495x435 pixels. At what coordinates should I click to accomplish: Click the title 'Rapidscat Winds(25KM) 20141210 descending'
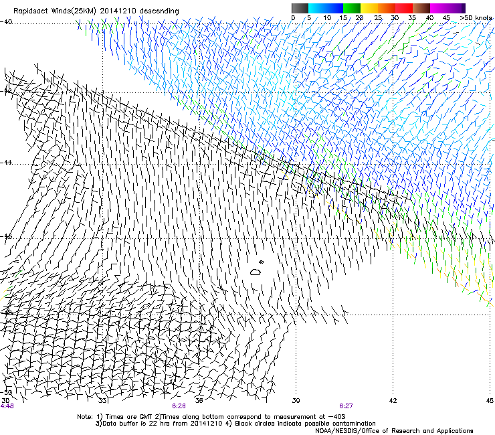point(96,11)
